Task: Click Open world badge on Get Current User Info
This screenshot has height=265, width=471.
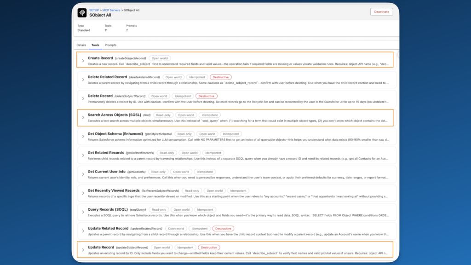Action: coord(181,172)
